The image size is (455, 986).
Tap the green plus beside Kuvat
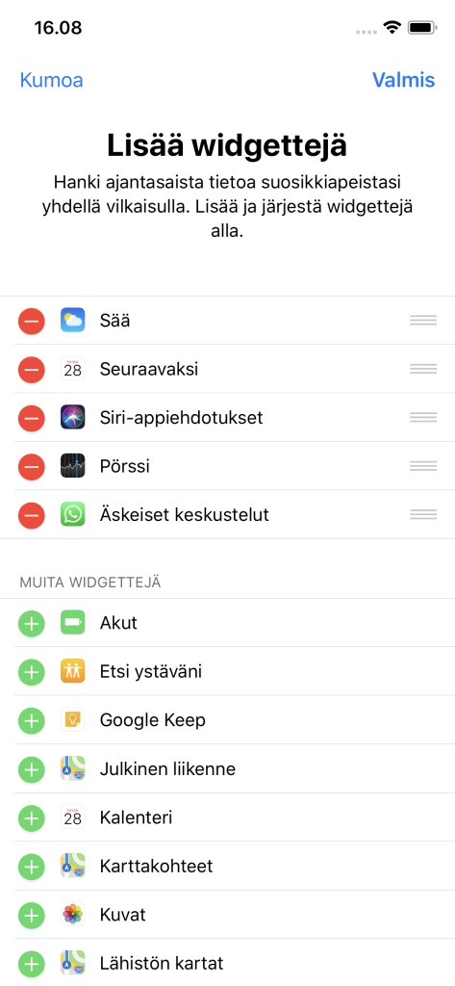(x=31, y=915)
